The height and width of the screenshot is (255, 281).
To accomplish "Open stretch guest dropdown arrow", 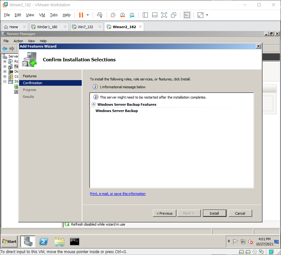I will click(x=207, y=15).
